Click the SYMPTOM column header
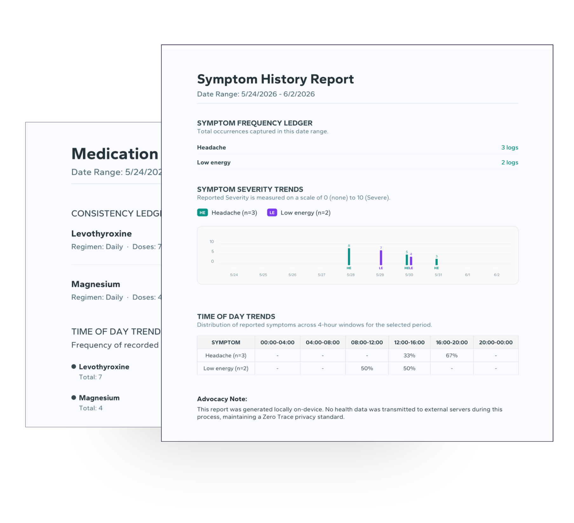574x523 pixels. tap(226, 342)
